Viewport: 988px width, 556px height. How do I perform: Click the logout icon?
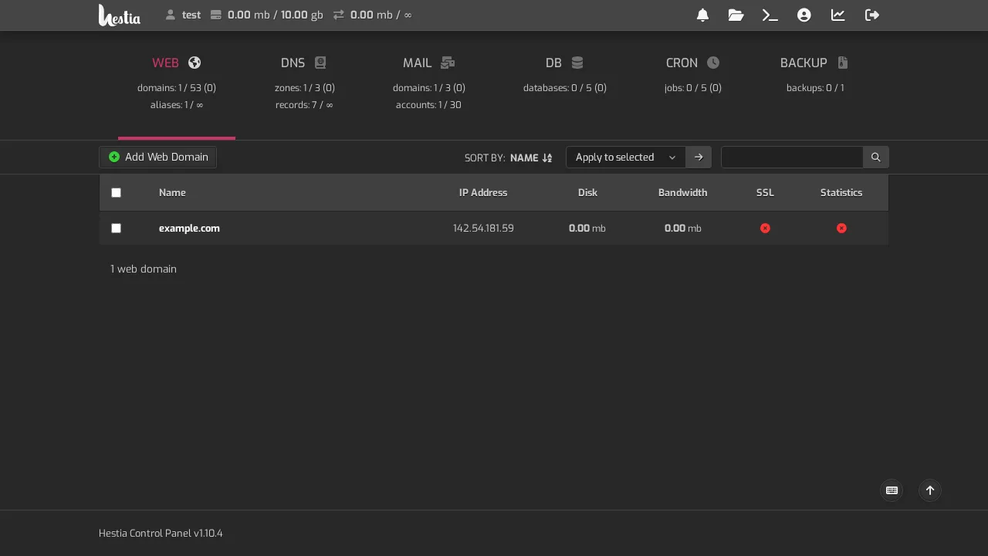tap(872, 15)
